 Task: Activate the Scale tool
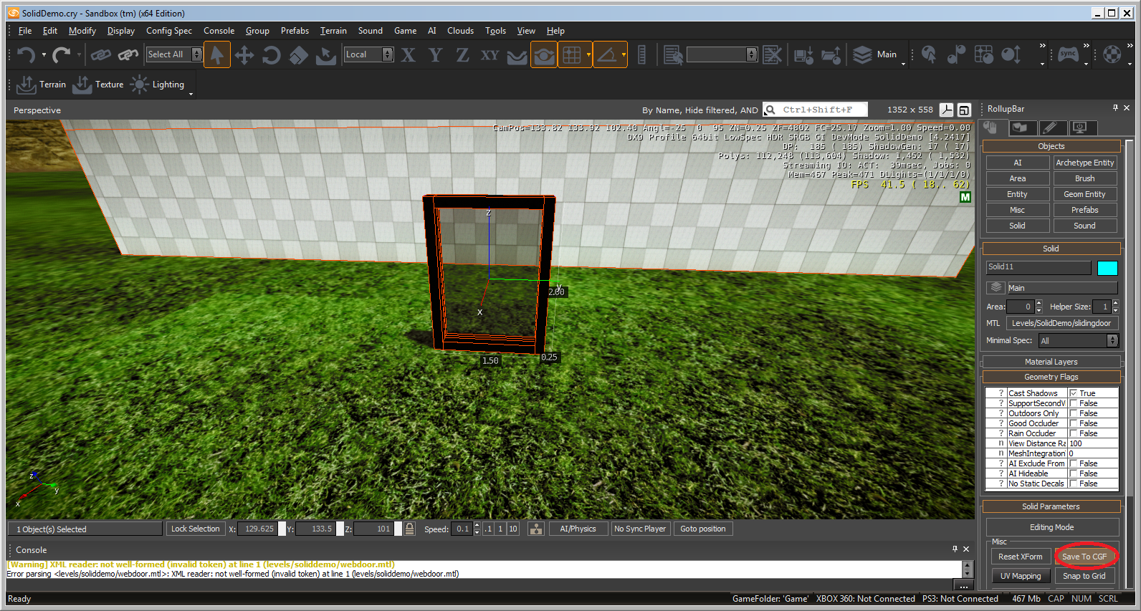(299, 54)
